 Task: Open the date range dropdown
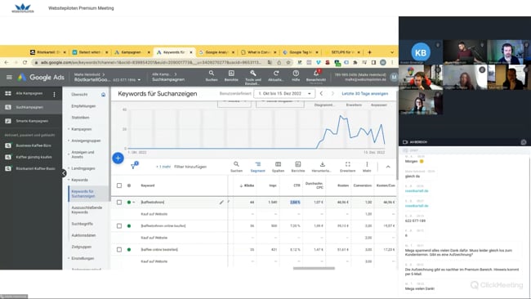click(x=284, y=93)
